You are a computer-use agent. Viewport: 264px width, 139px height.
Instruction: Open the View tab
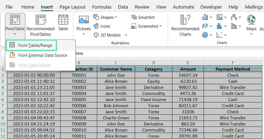click(161, 7)
